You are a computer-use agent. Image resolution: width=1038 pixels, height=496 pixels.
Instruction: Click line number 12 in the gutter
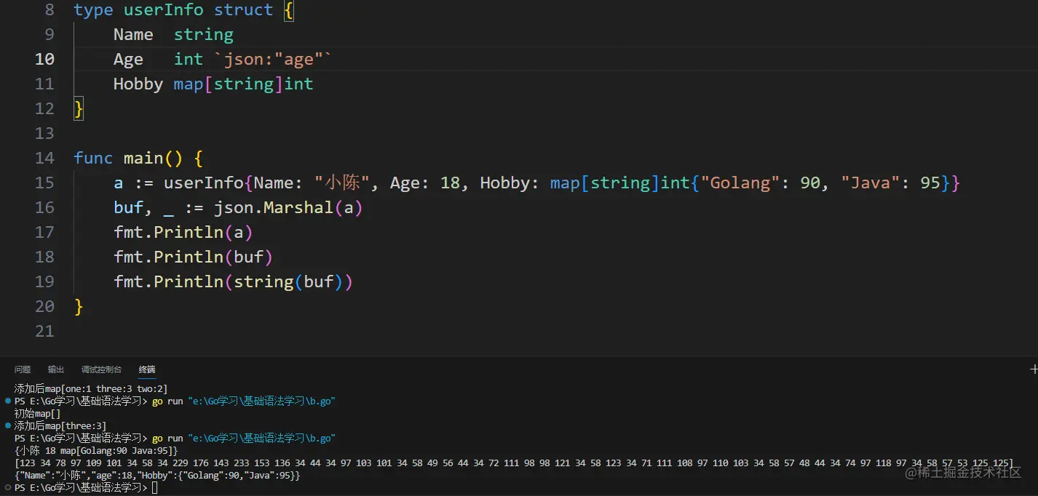pos(44,108)
